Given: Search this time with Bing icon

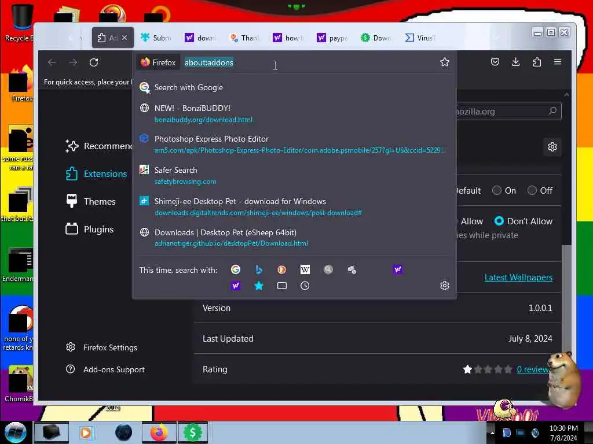Looking at the screenshot, I should click(259, 269).
